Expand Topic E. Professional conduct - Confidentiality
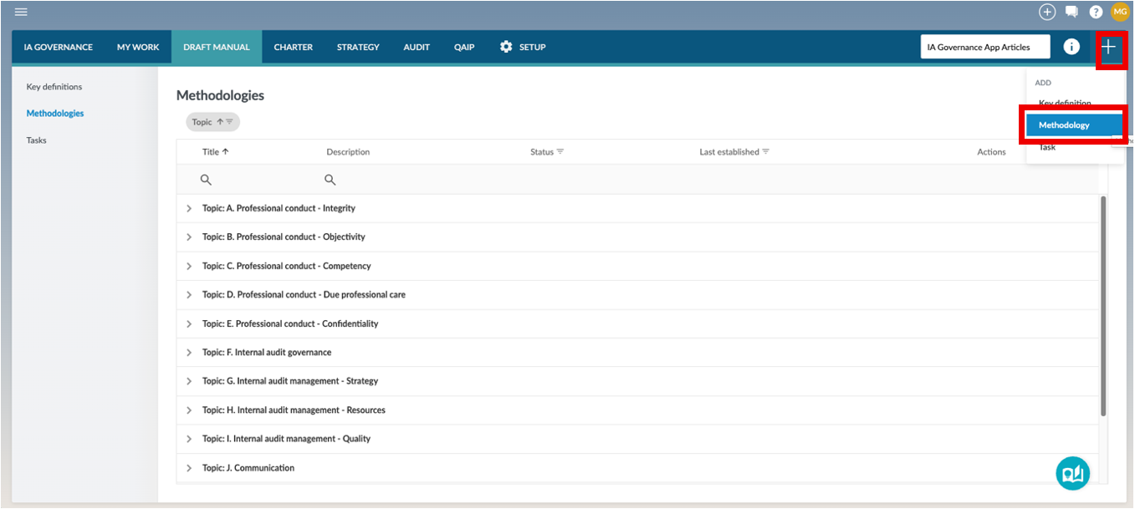1135x509 pixels. click(x=189, y=323)
